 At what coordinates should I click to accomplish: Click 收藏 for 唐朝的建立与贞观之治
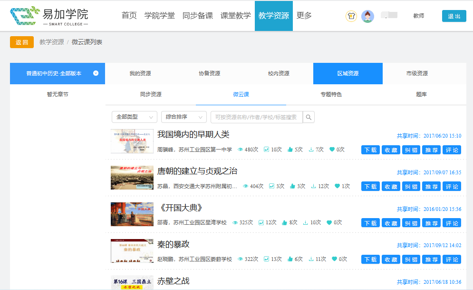pos(391,186)
